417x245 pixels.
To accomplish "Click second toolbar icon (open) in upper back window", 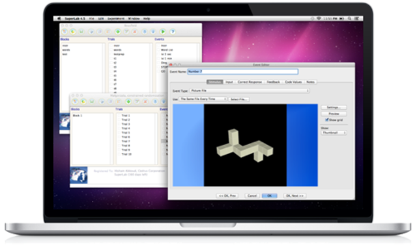I will [x=73, y=32].
